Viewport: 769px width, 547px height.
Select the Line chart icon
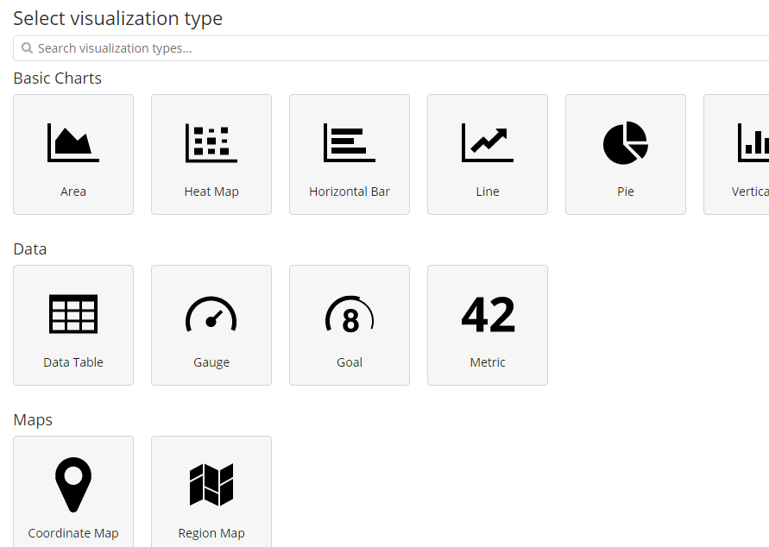(x=488, y=142)
